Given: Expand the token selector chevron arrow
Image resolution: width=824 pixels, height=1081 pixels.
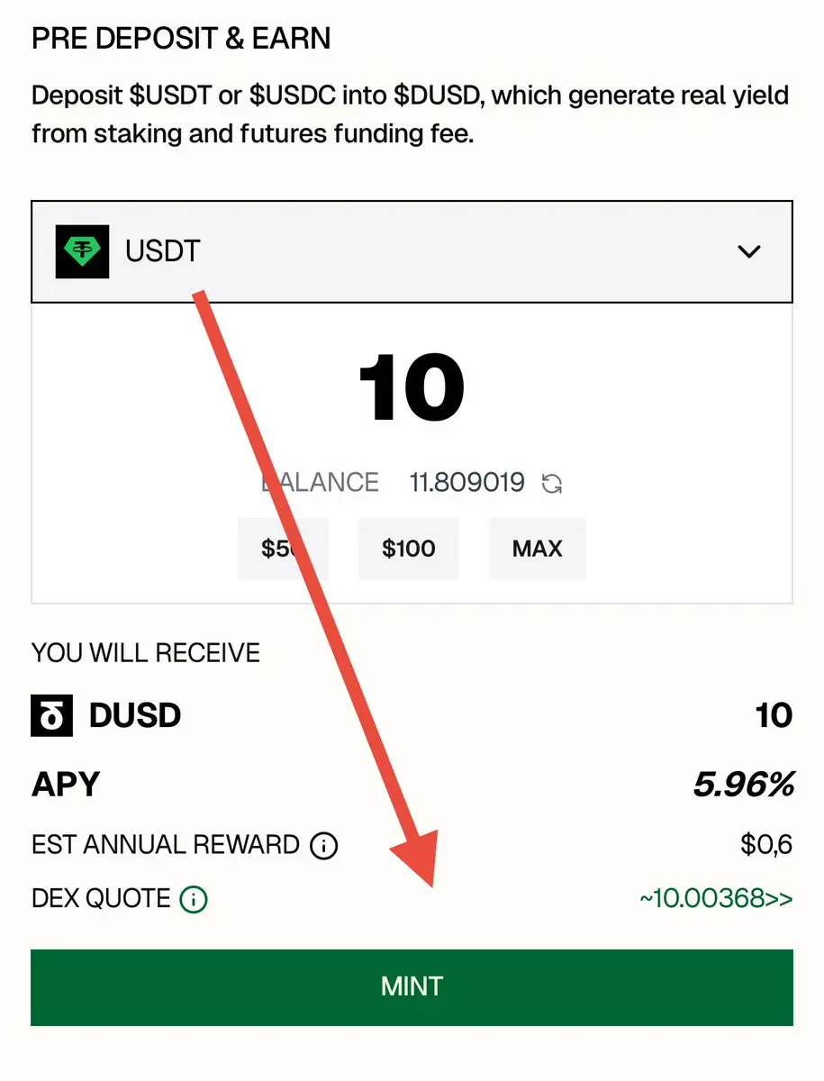Looking at the screenshot, I should (749, 251).
